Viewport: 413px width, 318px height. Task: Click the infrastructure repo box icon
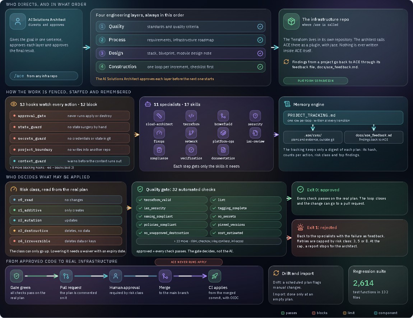point(291,21)
